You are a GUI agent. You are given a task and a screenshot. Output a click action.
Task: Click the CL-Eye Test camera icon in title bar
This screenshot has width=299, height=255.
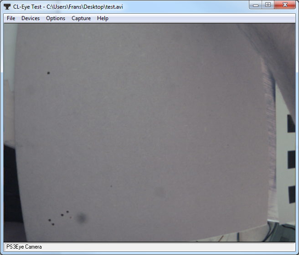pyautogui.click(x=8, y=7)
